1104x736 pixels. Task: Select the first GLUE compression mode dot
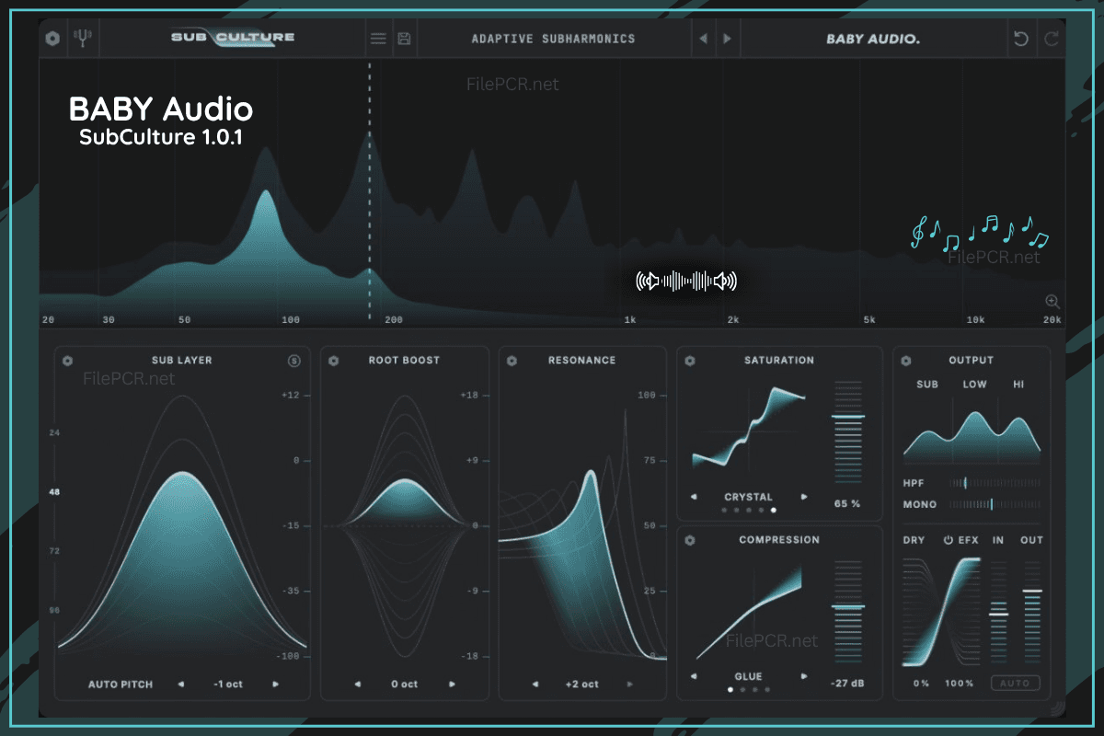(x=730, y=689)
